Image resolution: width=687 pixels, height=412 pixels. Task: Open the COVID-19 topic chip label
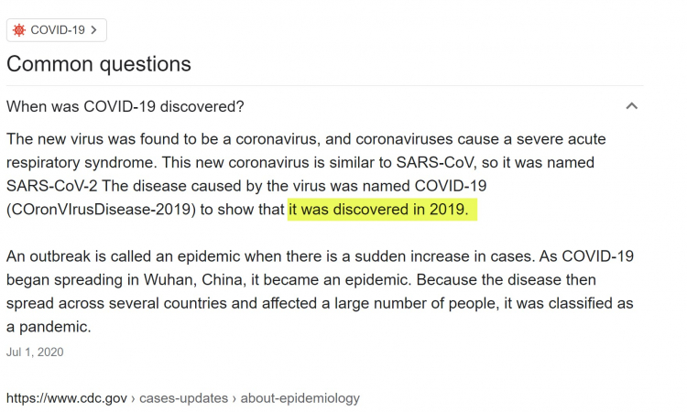click(58, 30)
